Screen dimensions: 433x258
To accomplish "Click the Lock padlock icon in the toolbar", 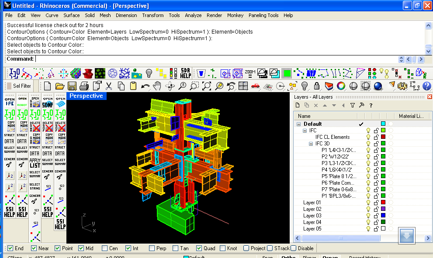I will coord(317,86).
